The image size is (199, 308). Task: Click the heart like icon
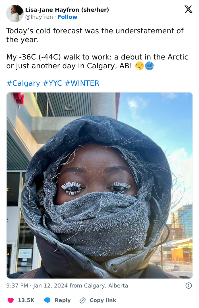(11, 300)
